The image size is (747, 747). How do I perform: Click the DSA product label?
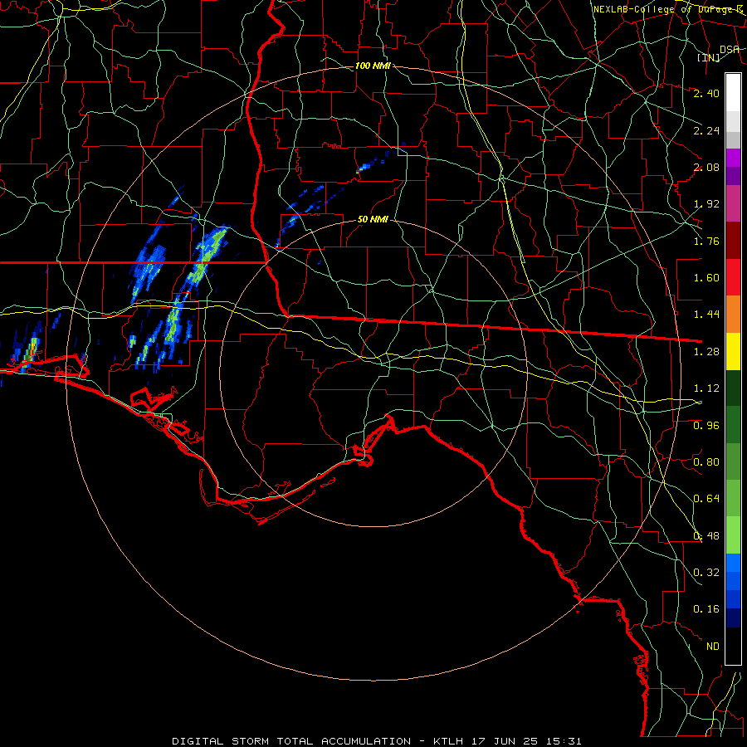point(730,49)
